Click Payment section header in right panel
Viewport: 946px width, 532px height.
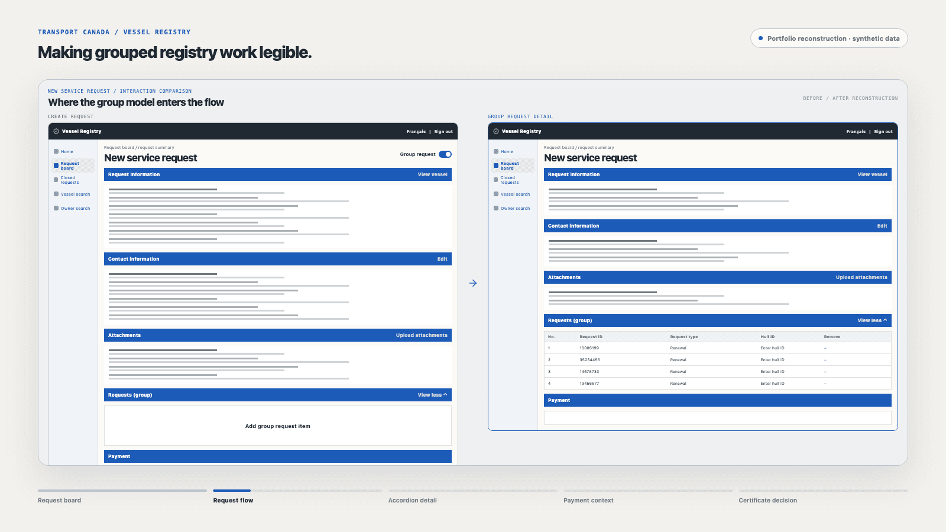point(718,400)
